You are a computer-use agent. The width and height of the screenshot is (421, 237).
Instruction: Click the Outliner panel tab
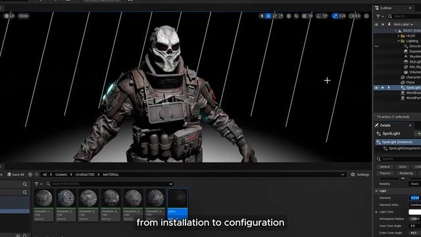point(386,8)
